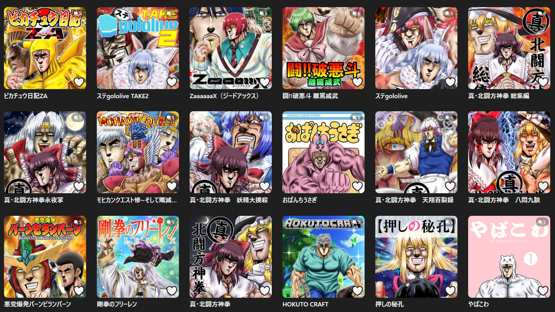Click heart icon on HOKUTO CRAFT cover
555x312 pixels.
click(x=357, y=291)
